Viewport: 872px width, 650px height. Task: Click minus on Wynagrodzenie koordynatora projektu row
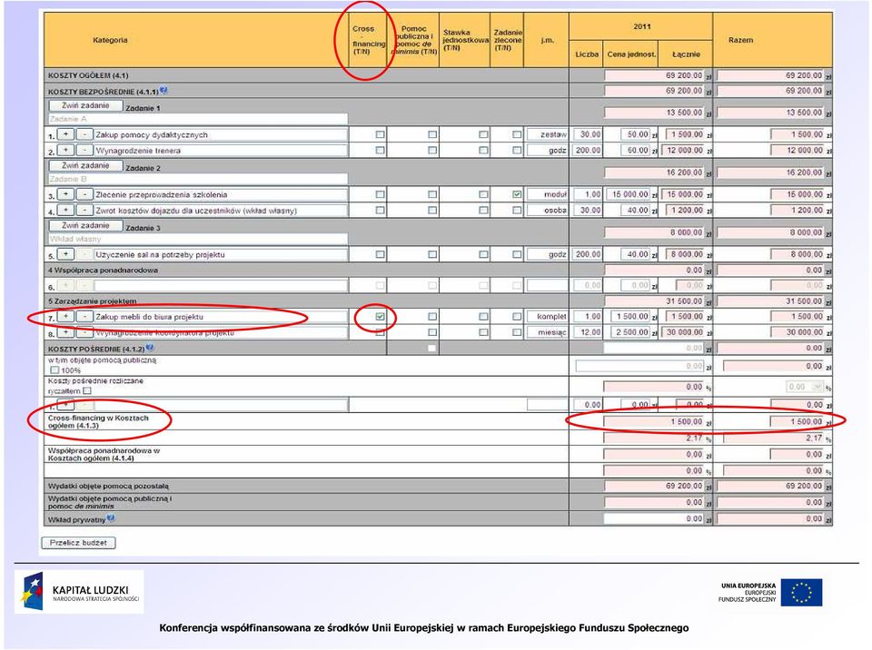coord(84,332)
